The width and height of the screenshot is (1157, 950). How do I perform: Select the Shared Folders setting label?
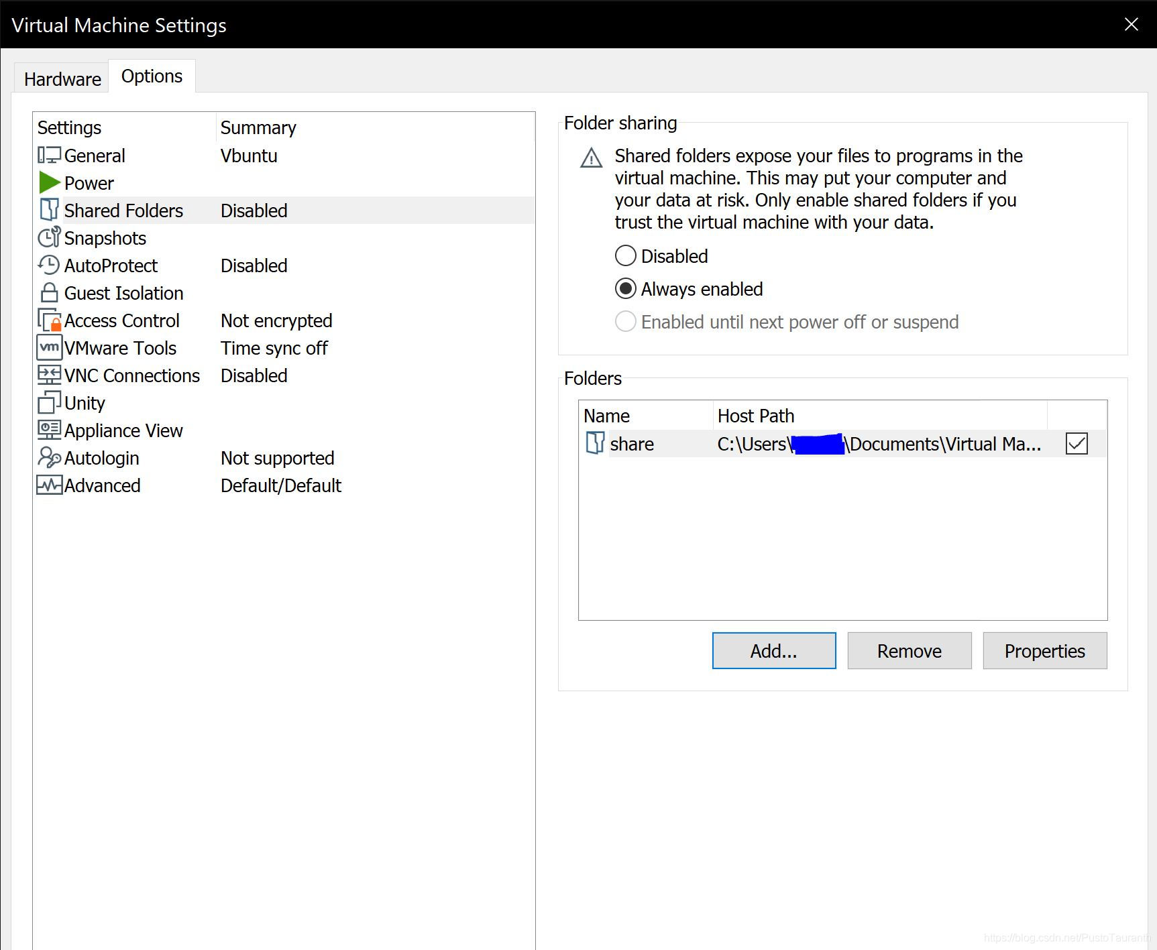pos(123,211)
